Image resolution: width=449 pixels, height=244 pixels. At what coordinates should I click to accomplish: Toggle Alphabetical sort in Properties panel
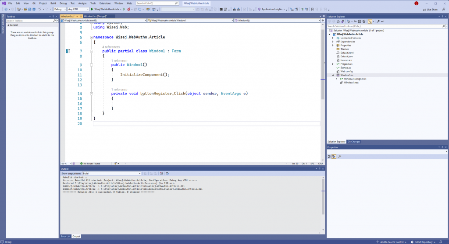334,157
